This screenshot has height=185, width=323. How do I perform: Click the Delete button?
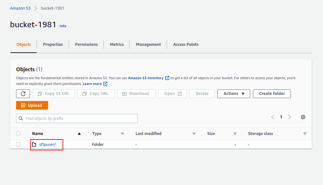202,94
